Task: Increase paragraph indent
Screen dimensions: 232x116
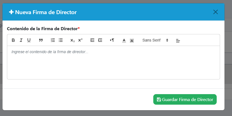Action: [x=100, y=40]
